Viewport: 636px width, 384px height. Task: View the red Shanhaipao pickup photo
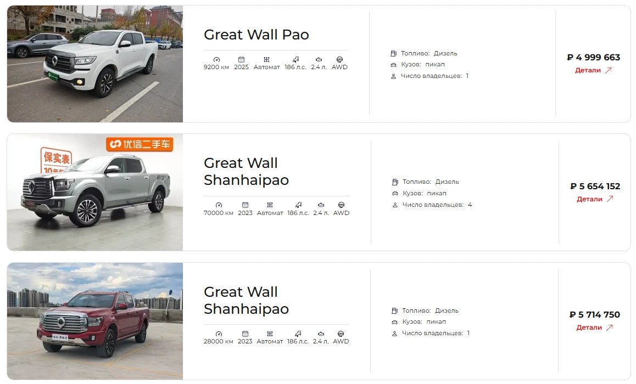click(x=94, y=321)
